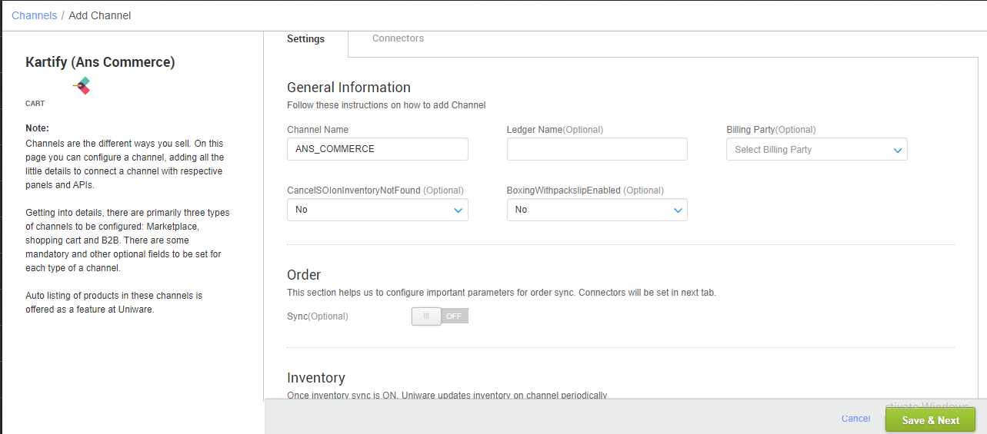Click 'Follow these instructions' help text
The image size is (987, 434).
(x=386, y=105)
